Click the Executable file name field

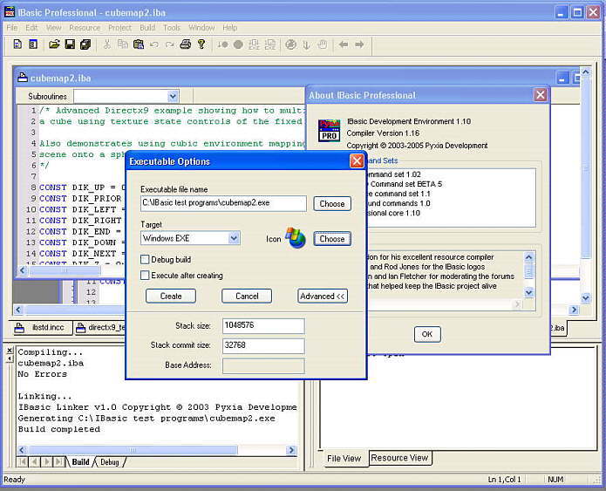coord(223,203)
